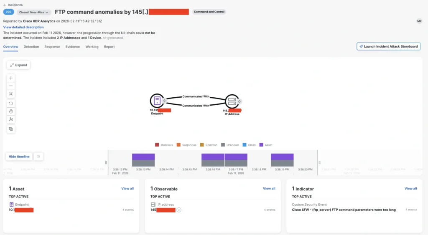The width and height of the screenshot is (428, 235).
Task: Zoom in on the incident graph
Action: coord(11,78)
